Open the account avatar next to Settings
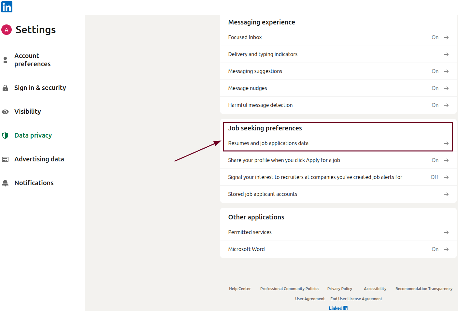Image resolution: width=458 pixels, height=311 pixels. tap(6, 30)
